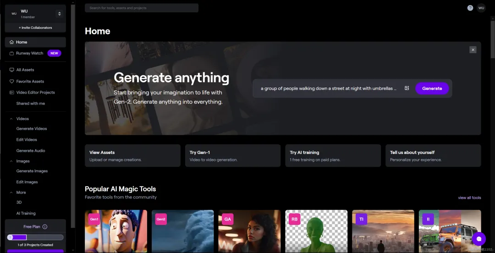The image size is (495, 253).
Task: Click the Free Plan info icon
Action: (45, 227)
